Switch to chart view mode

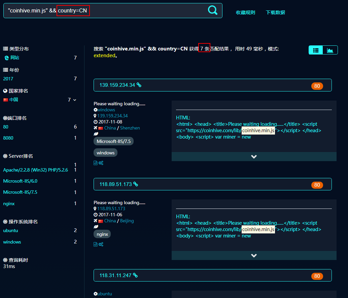click(330, 50)
